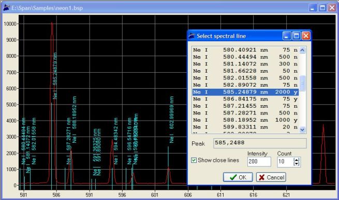This screenshot has height=200, width=339.
Task: Close the Select spectral line dialog
Action: [306, 36]
